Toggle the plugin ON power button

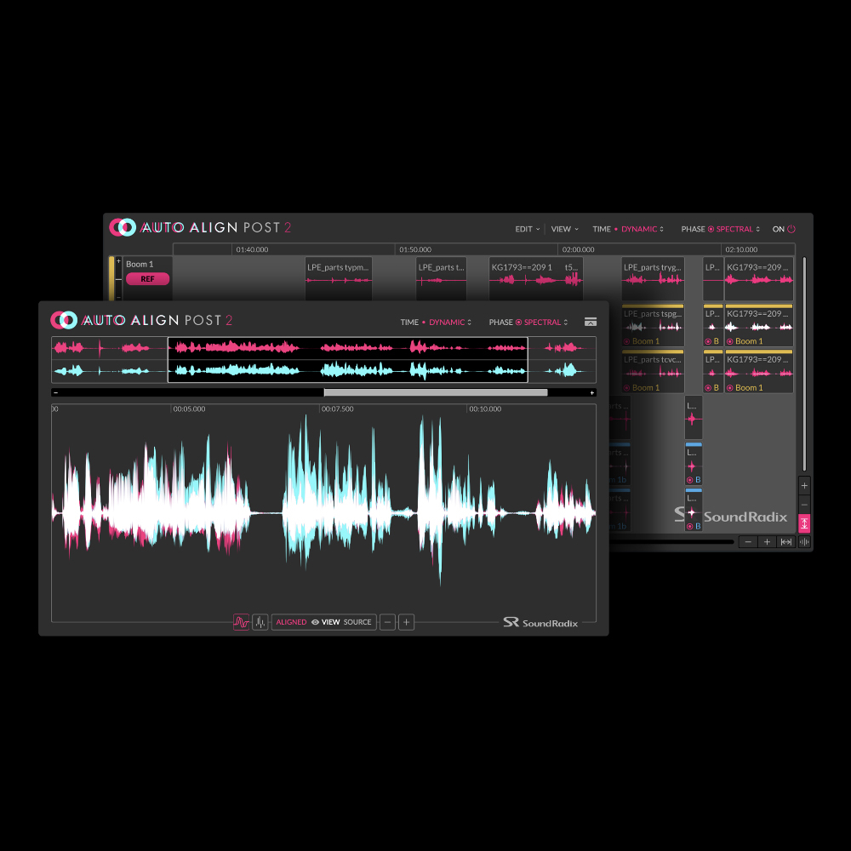pyautogui.click(x=791, y=229)
